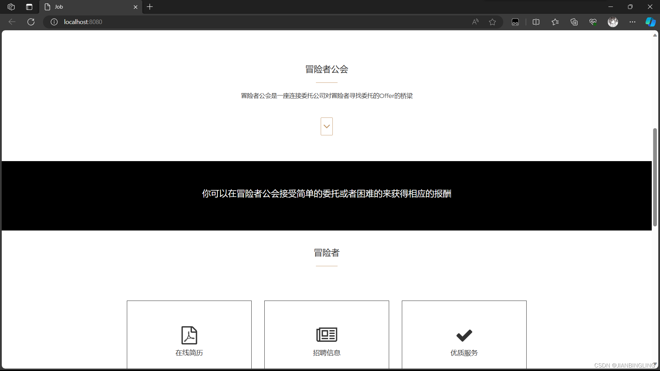Open the Collections icon

click(x=574, y=22)
